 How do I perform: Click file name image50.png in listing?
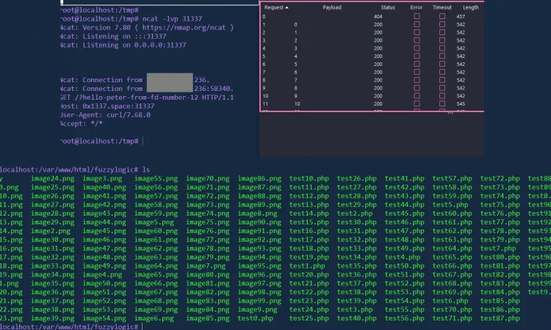(x=104, y=283)
